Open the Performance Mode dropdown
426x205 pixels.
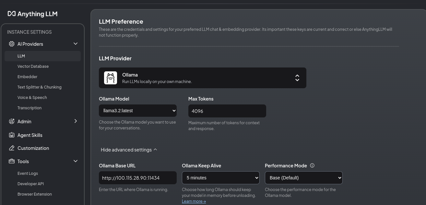304,178
